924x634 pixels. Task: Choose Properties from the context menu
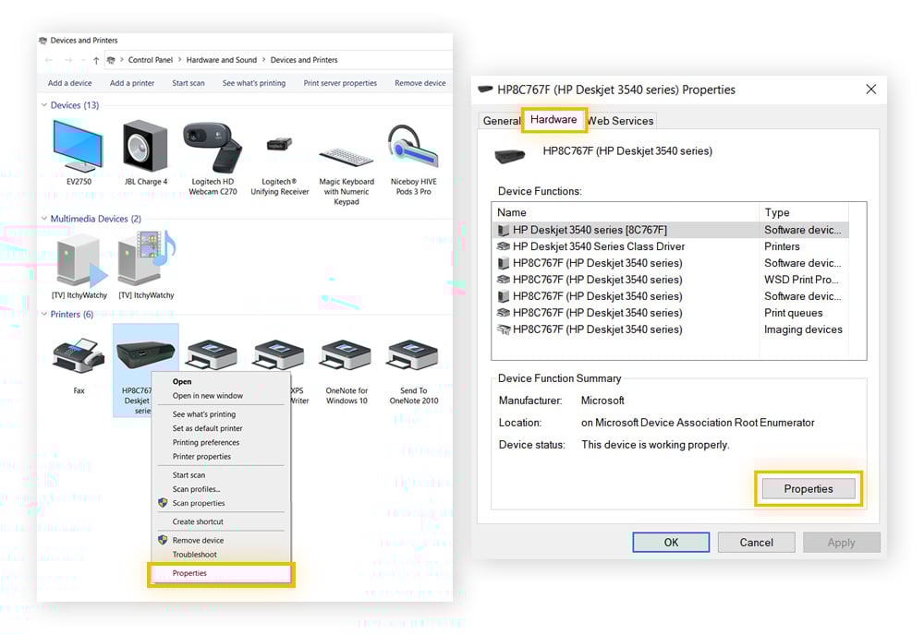click(x=190, y=573)
